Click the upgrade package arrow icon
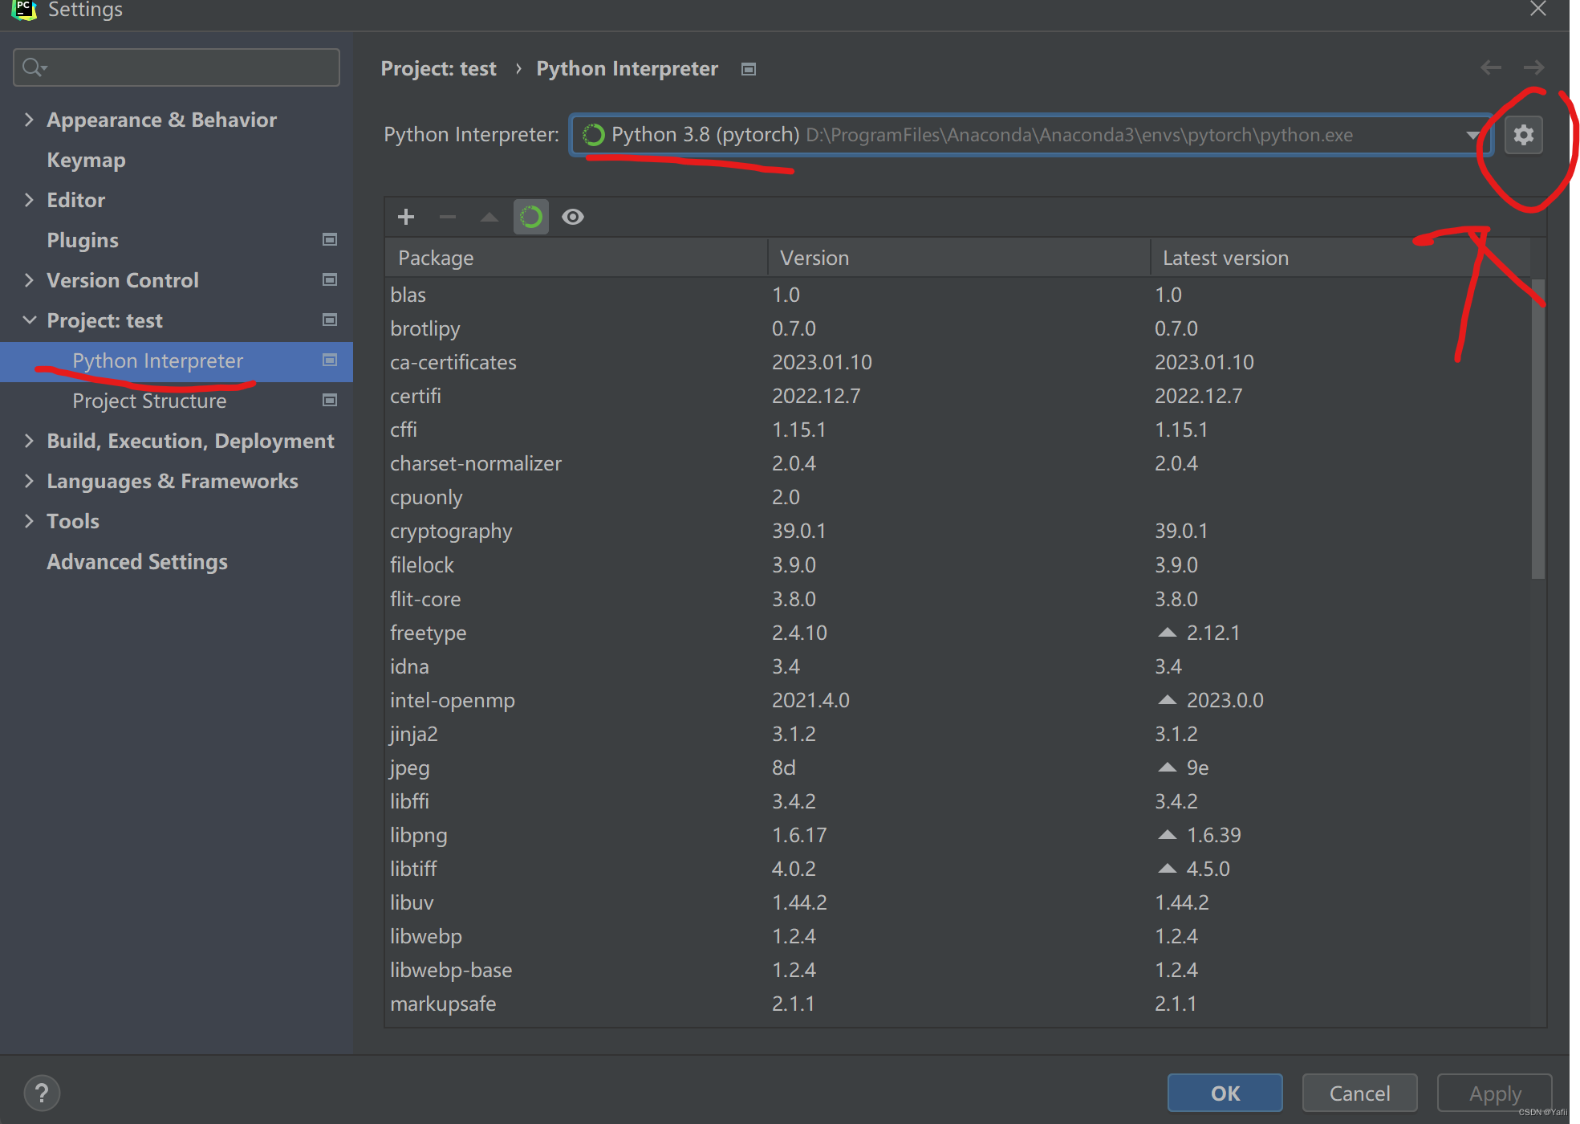1580x1124 pixels. (x=489, y=217)
